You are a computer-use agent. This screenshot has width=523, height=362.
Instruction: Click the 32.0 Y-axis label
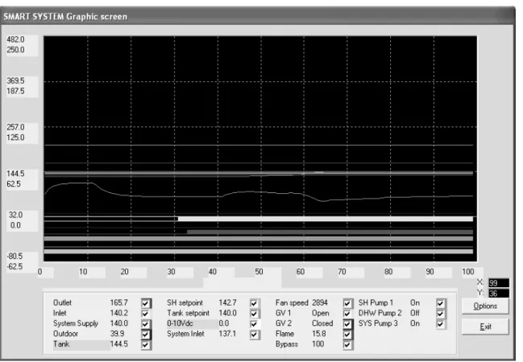(15, 215)
